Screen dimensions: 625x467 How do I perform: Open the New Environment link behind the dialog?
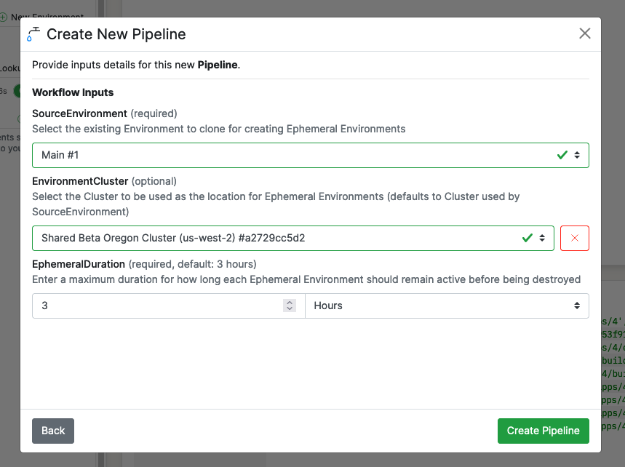pos(47,17)
